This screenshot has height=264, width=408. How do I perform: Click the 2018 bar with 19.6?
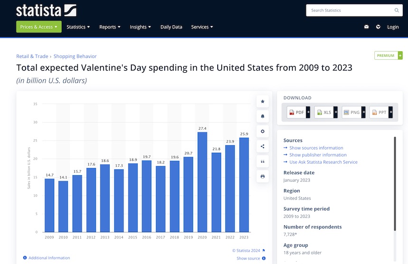coord(175,196)
